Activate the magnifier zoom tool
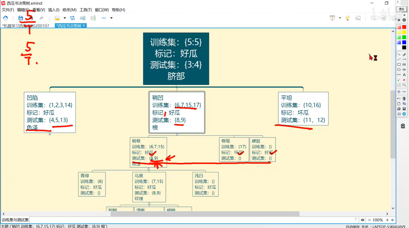Screen dimensions: 409x228 pyautogui.click(x=404, y=85)
